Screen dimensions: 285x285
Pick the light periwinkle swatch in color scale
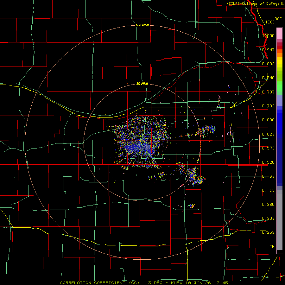pos(280,100)
